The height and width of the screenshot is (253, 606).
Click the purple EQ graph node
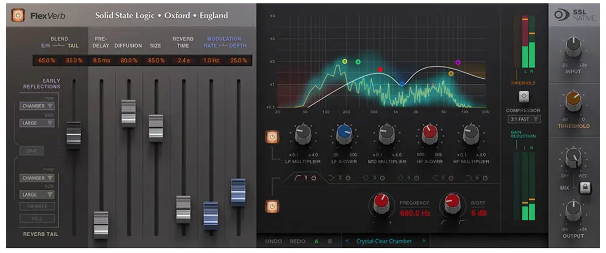point(458,62)
